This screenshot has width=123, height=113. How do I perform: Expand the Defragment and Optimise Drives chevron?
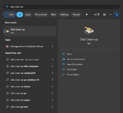[x=52, y=46]
